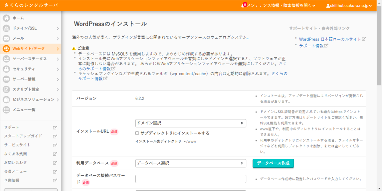
Task: Click the ドメイン/SSL sidebar icon
Action: pyautogui.click(x=6, y=28)
